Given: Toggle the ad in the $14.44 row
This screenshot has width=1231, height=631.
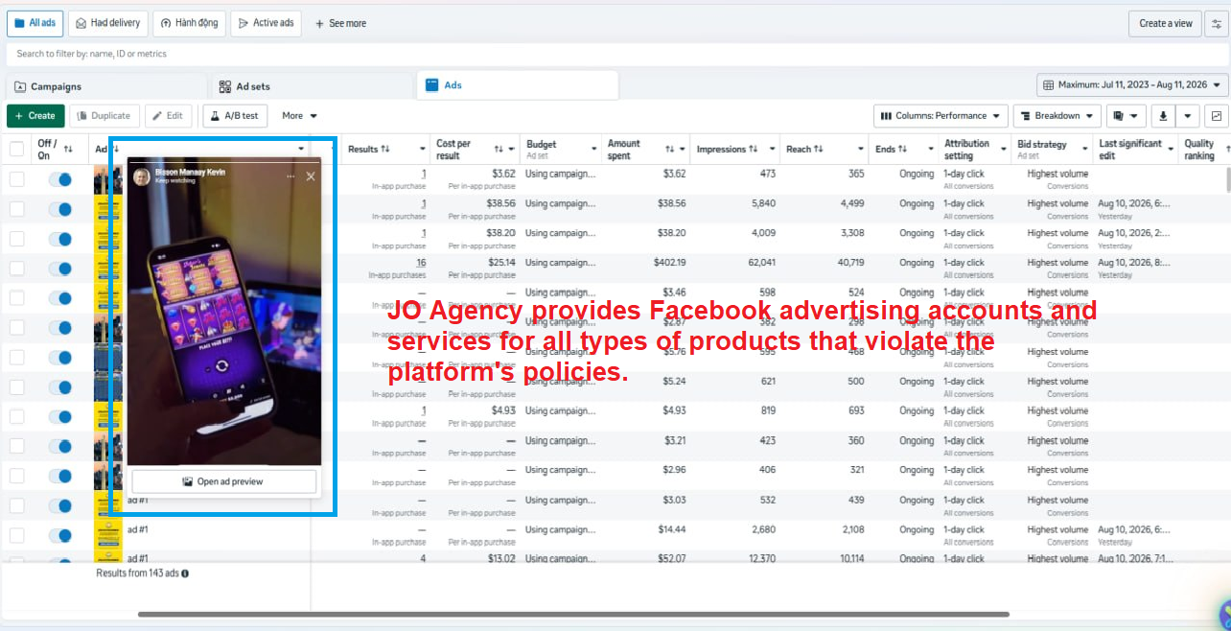Looking at the screenshot, I should click(x=60, y=536).
